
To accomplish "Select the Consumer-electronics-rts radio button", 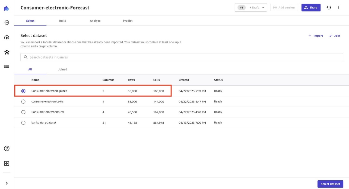I will click(x=23, y=112).
